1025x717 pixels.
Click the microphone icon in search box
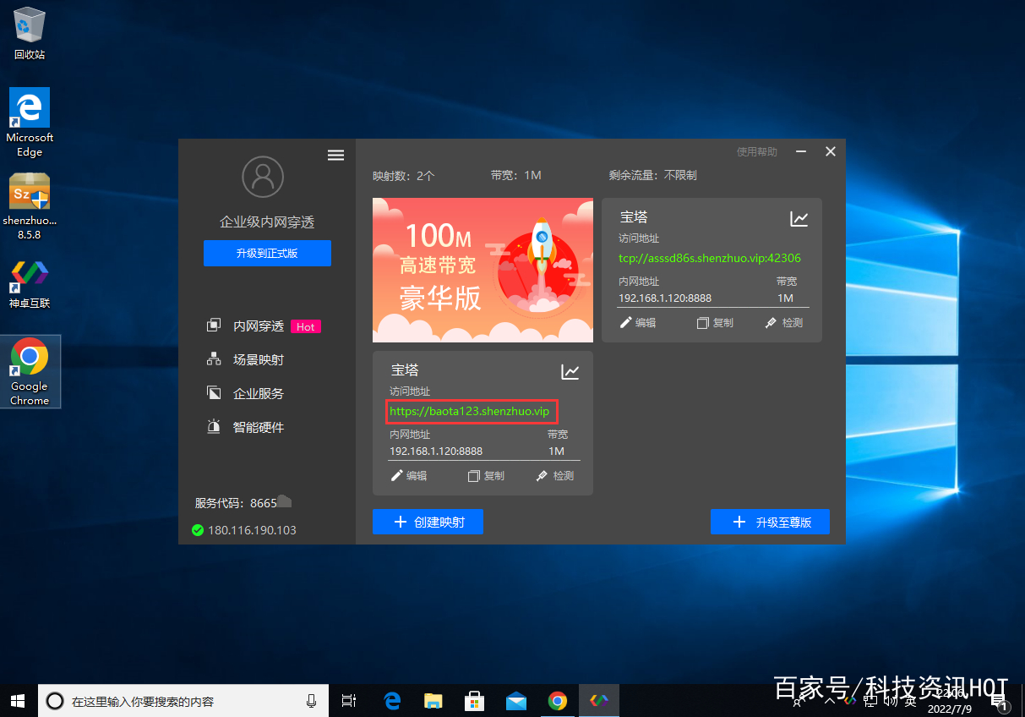(312, 701)
